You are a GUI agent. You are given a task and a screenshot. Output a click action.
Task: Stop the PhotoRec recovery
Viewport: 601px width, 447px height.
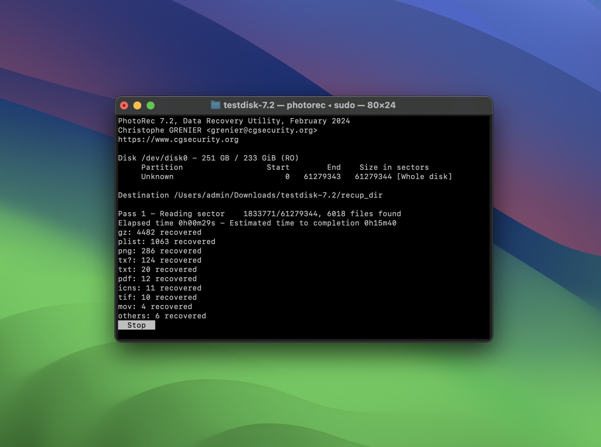coord(136,325)
